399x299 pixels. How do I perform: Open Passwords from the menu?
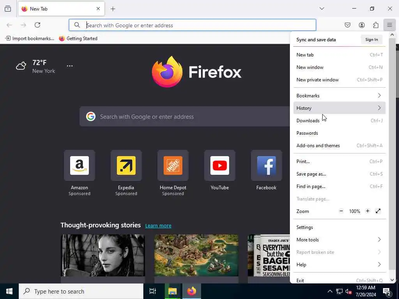coord(339,133)
